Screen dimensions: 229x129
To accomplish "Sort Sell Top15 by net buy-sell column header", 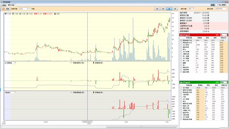I will pyautogui.click(x=200, y=85).
